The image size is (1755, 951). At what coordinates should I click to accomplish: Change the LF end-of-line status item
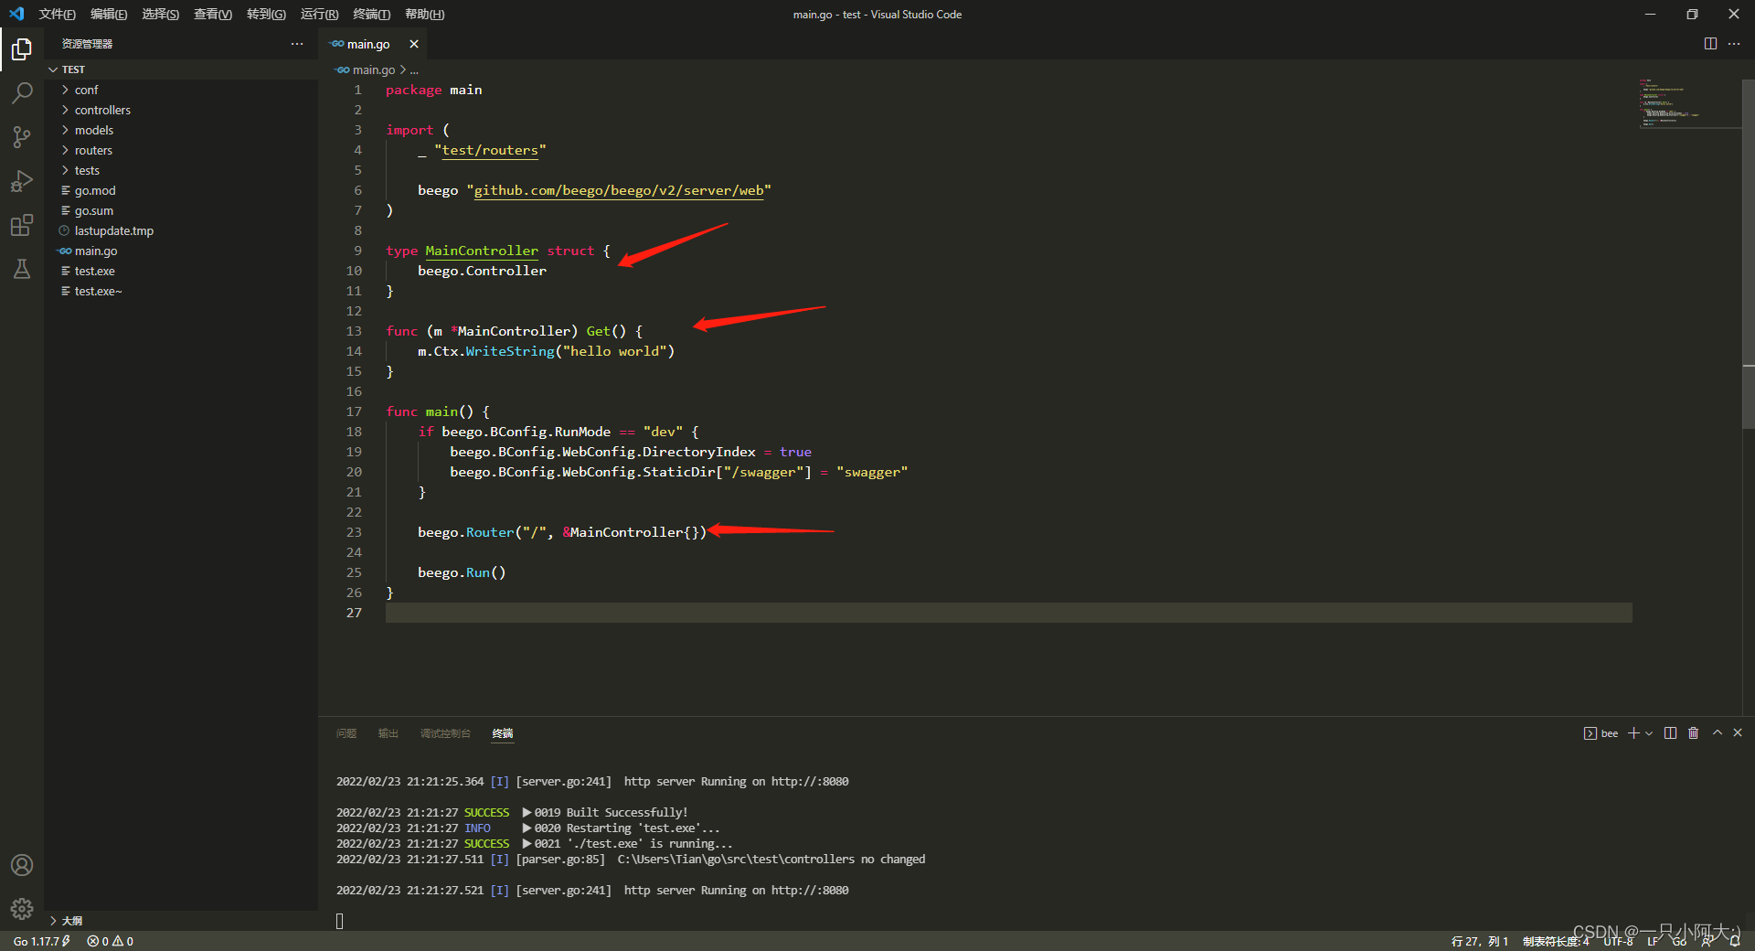coord(1653,941)
